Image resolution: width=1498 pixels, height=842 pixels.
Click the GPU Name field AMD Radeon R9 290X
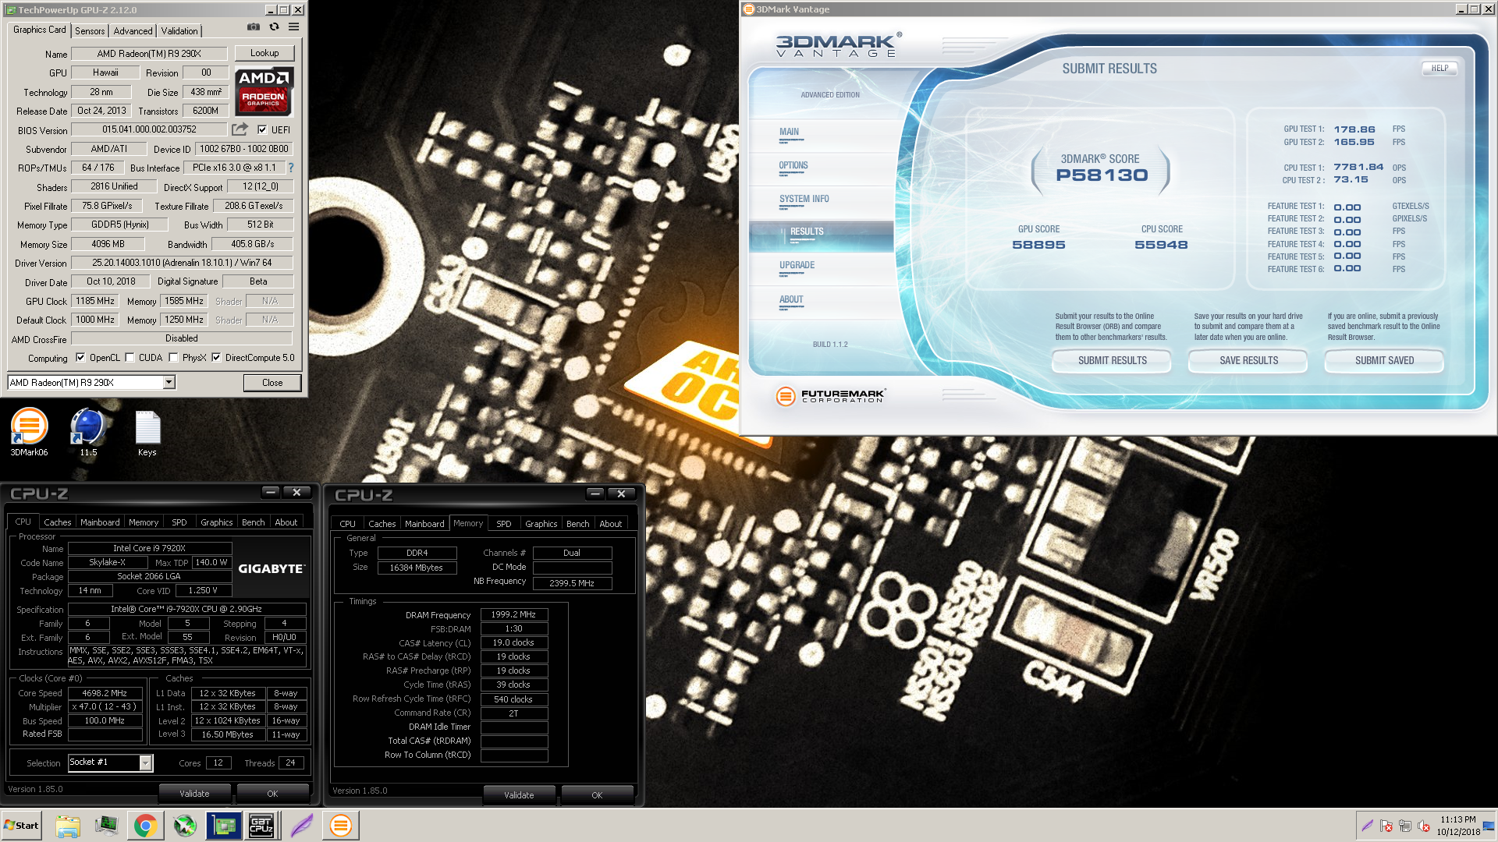pyautogui.click(x=149, y=54)
